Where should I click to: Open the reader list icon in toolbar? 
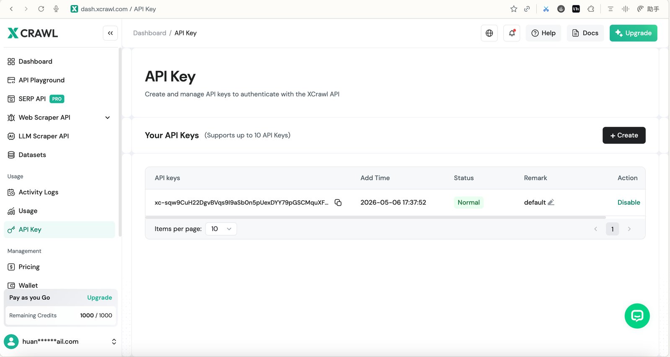tap(611, 9)
